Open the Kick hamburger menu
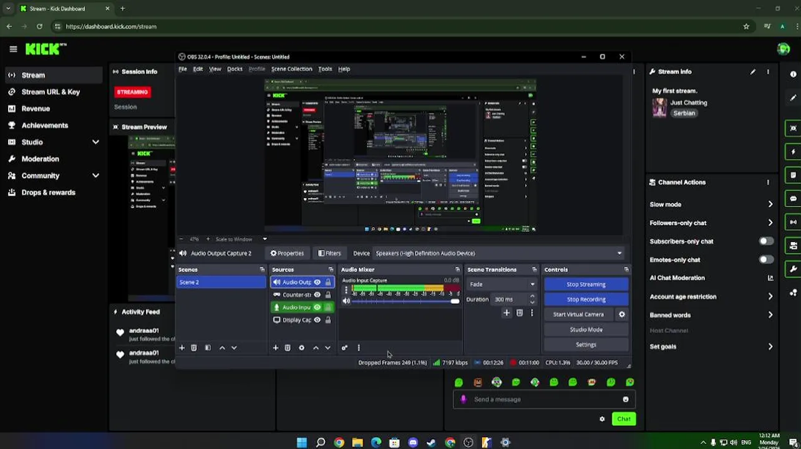The width and height of the screenshot is (801, 449). (x=13, y=49)
